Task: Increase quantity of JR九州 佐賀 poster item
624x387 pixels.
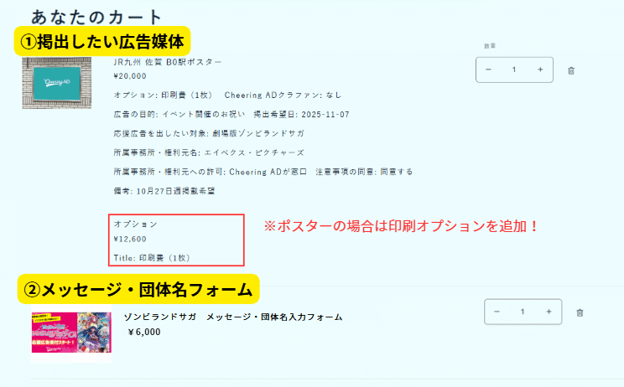Action: [540, 70]
